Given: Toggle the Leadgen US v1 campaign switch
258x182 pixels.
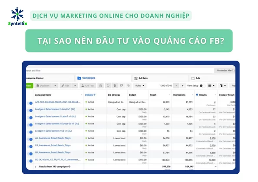Looking at the screenshot, I should (30, 132).
